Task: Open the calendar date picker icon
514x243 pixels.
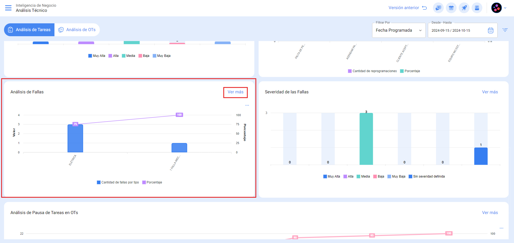Action: 490,30
